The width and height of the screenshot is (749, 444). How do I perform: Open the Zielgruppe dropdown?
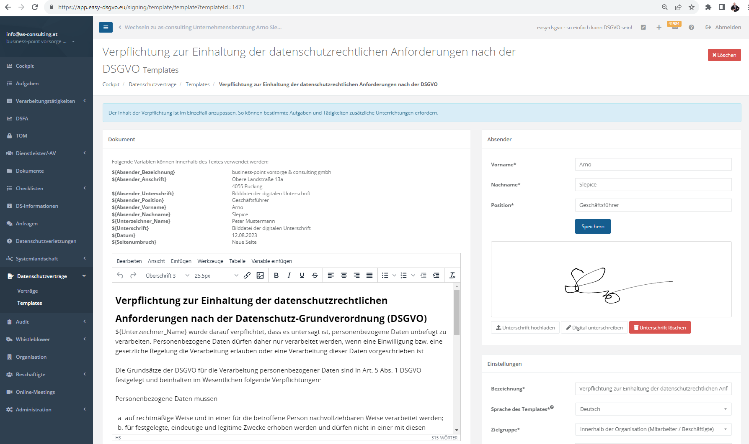tap(653, 429)
